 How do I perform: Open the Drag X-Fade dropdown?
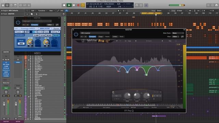[182, 11]
